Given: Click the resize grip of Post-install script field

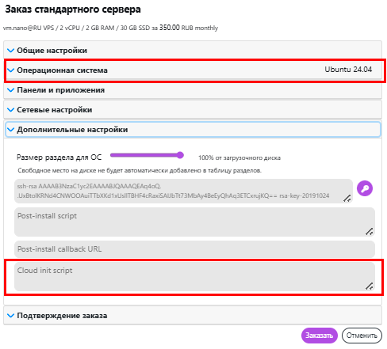Looking at the screenshot, I should (370, 232).
